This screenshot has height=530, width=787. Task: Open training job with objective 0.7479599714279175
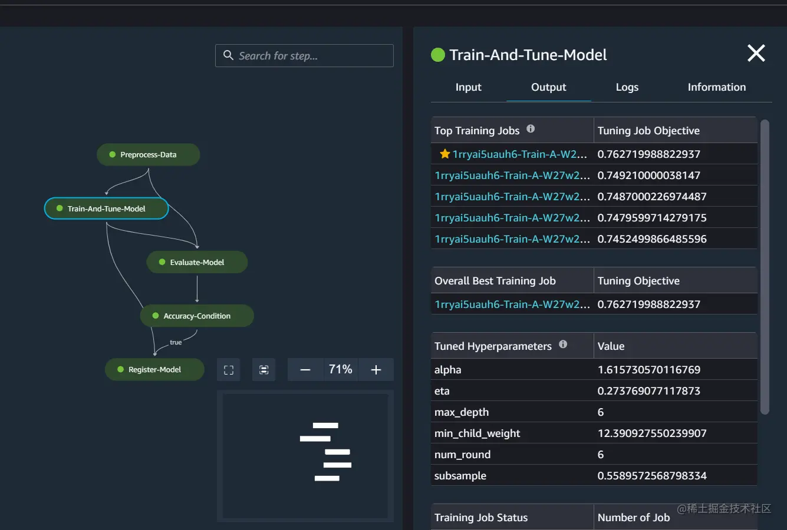point(512,218)
